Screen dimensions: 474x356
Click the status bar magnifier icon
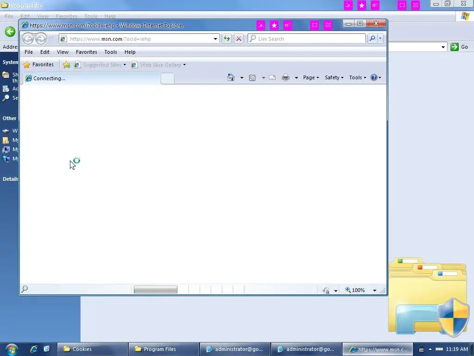click(x=25, y=289)
